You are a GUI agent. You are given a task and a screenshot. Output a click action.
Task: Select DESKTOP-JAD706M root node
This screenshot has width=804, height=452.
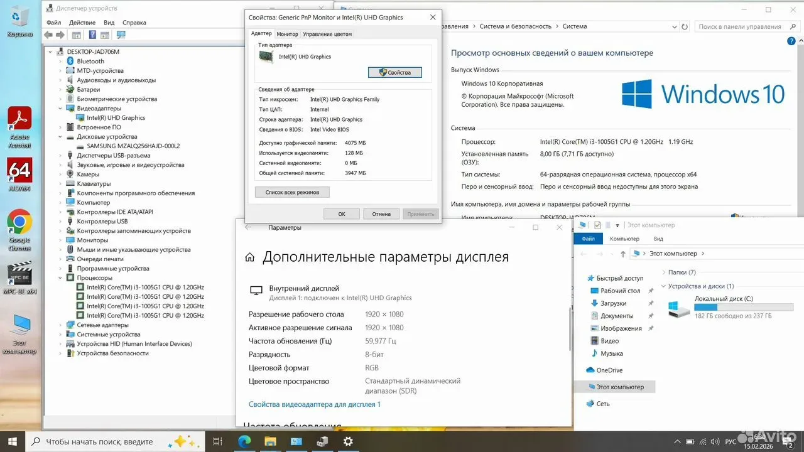tap(93, 51)
